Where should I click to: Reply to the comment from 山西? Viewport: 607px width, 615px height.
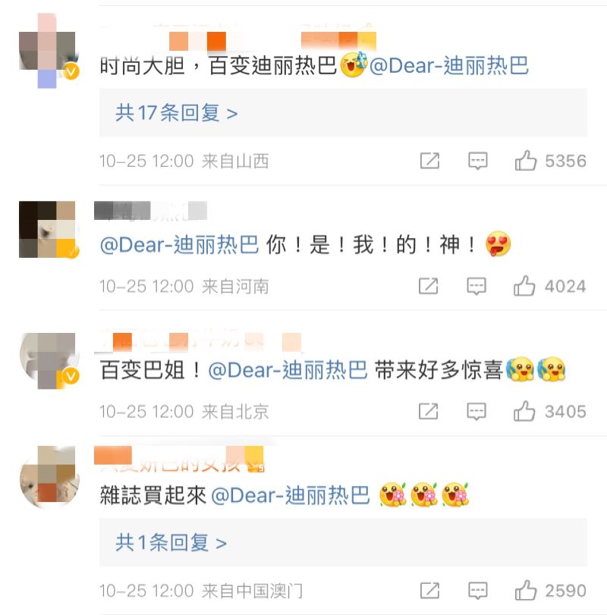(477, 161)
